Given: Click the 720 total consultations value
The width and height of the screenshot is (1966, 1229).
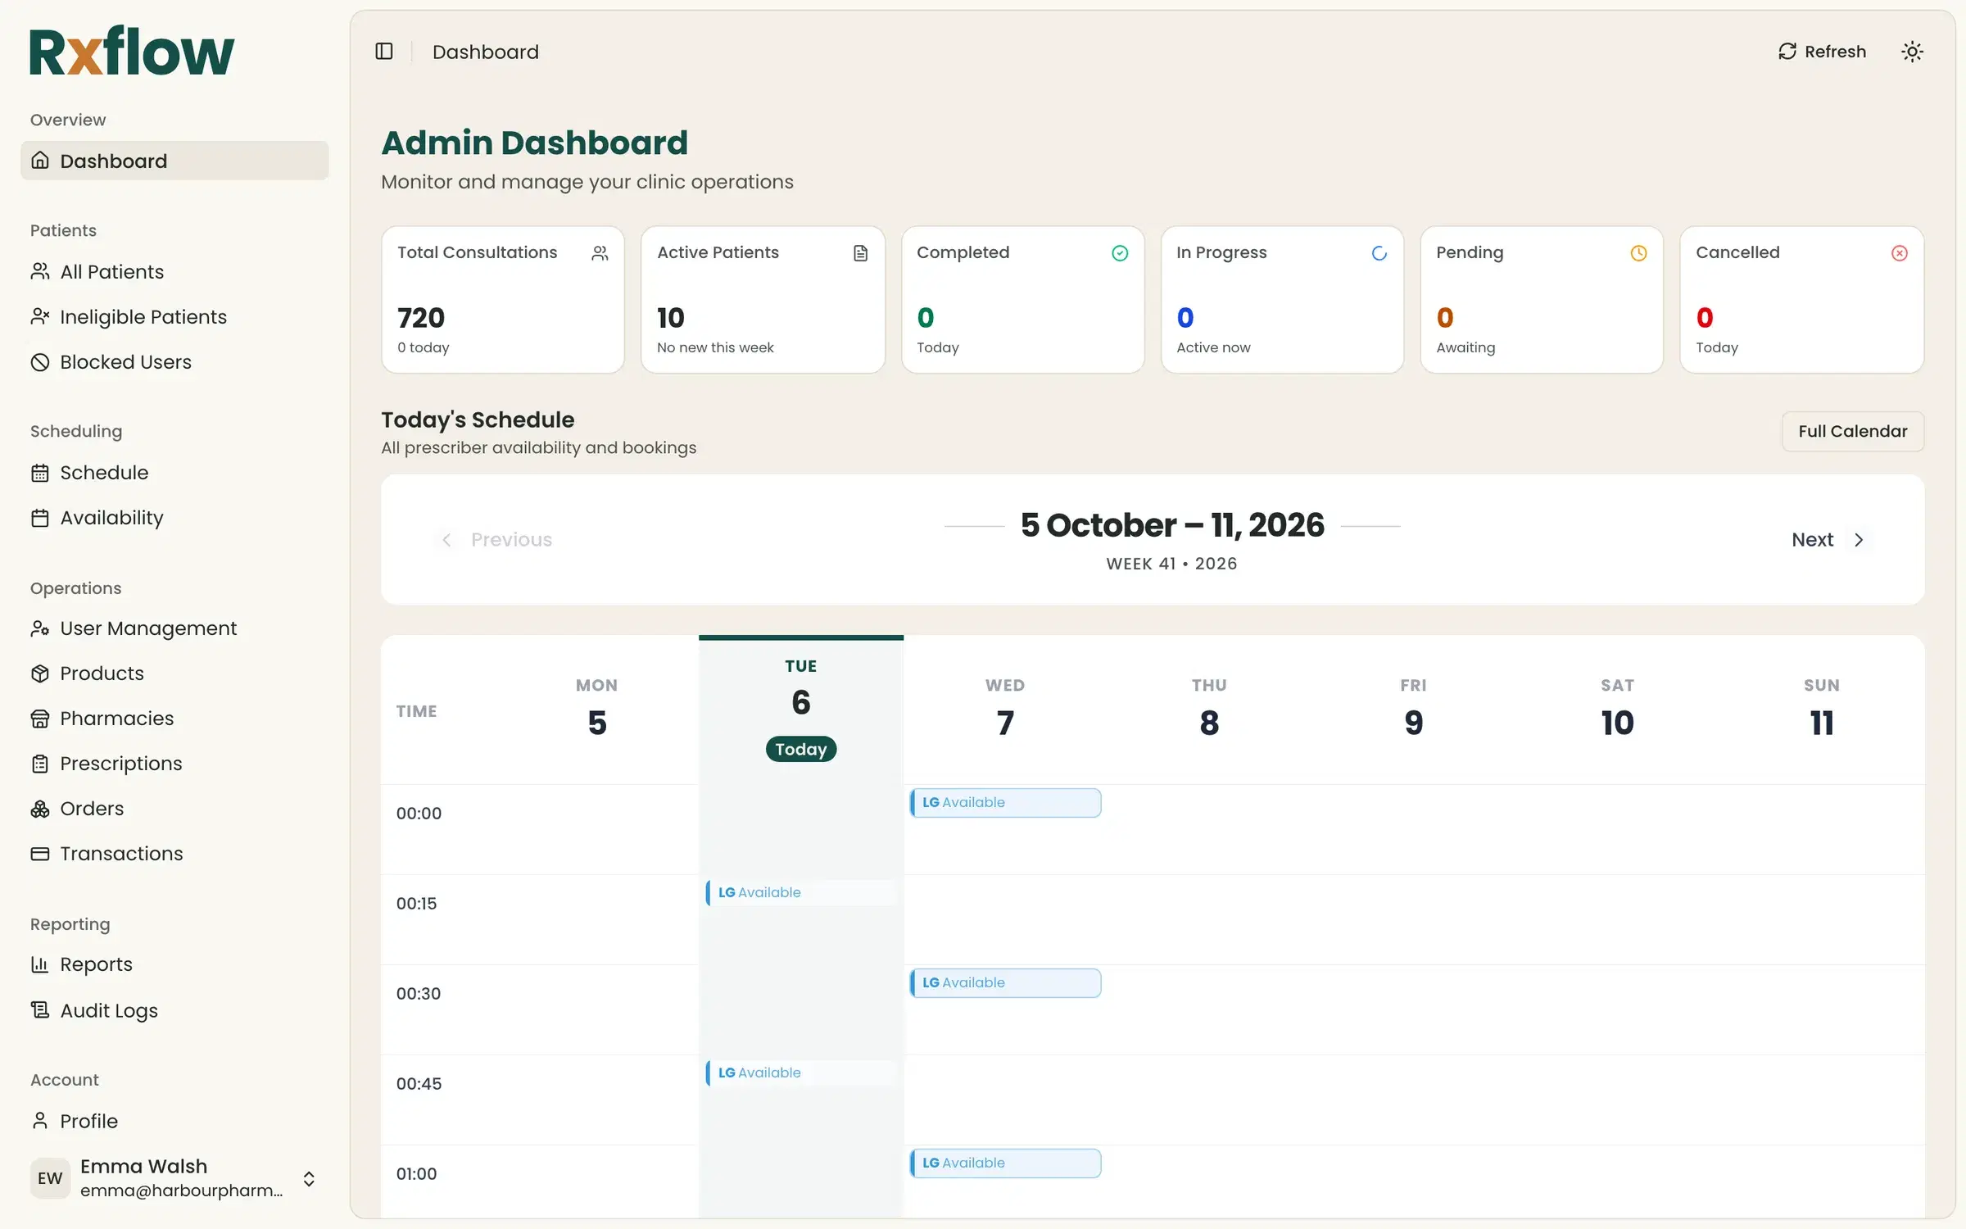Looking at the screenshot, I should pyautogui.click(x=421, y=318).
